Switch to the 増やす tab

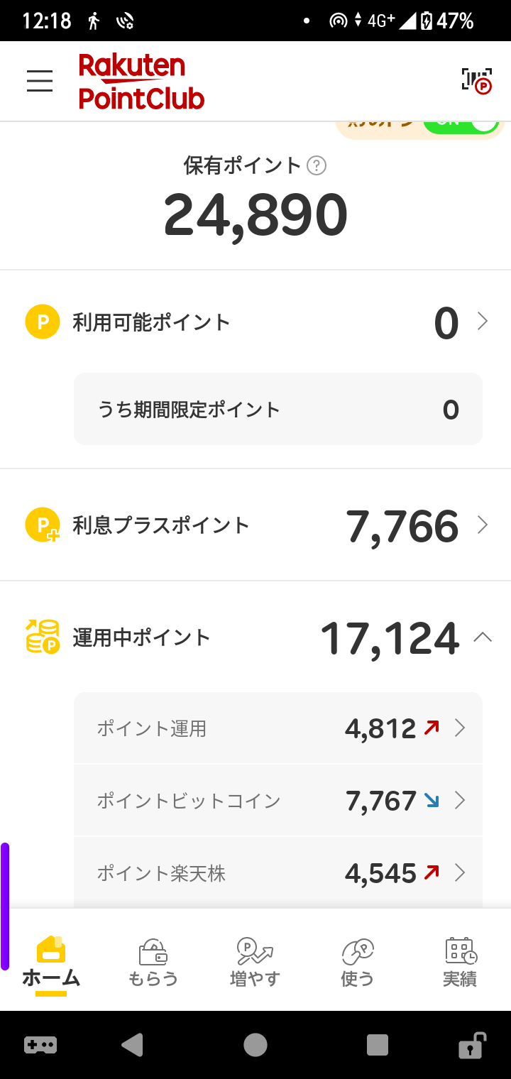[x=255, y=963]
